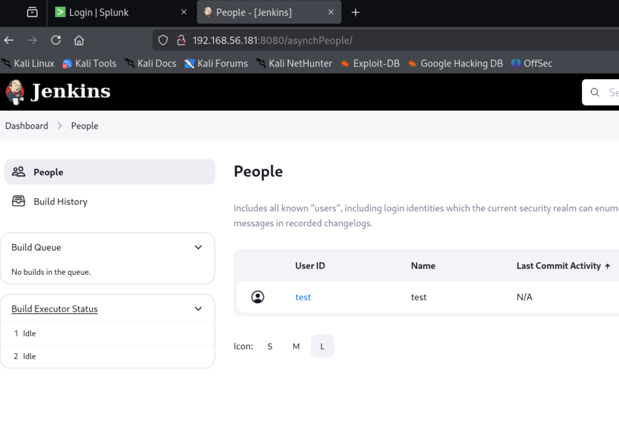The width and height of the screenshot is (619, 435).
Task: Click the test user avatar icon
Action: point(258,297)
